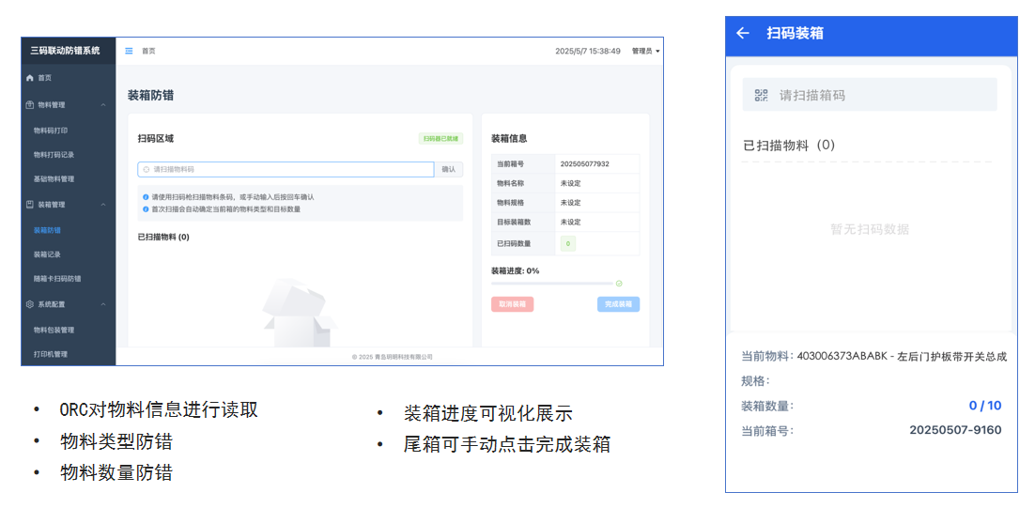The height and width of the screenshot is (508, 1035).
Task: Click the 0 / 10 packing count
Action: point(985,406)
